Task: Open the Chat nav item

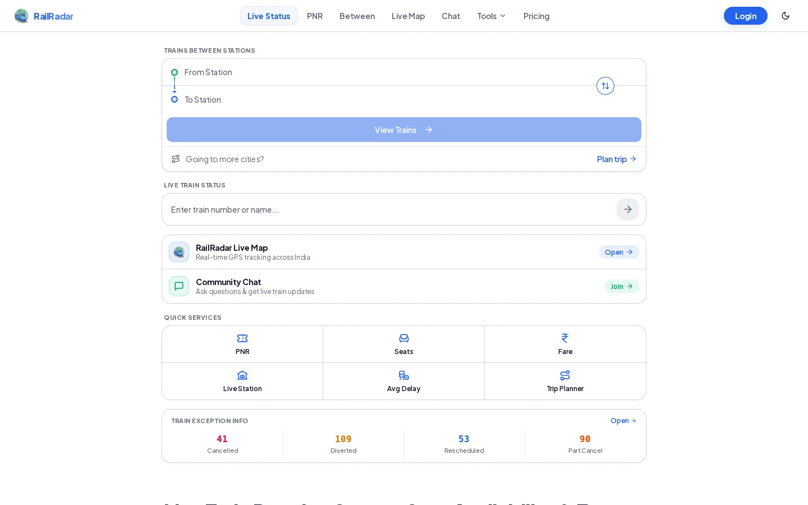Action: pyautogui.click(x=451, y=16)
